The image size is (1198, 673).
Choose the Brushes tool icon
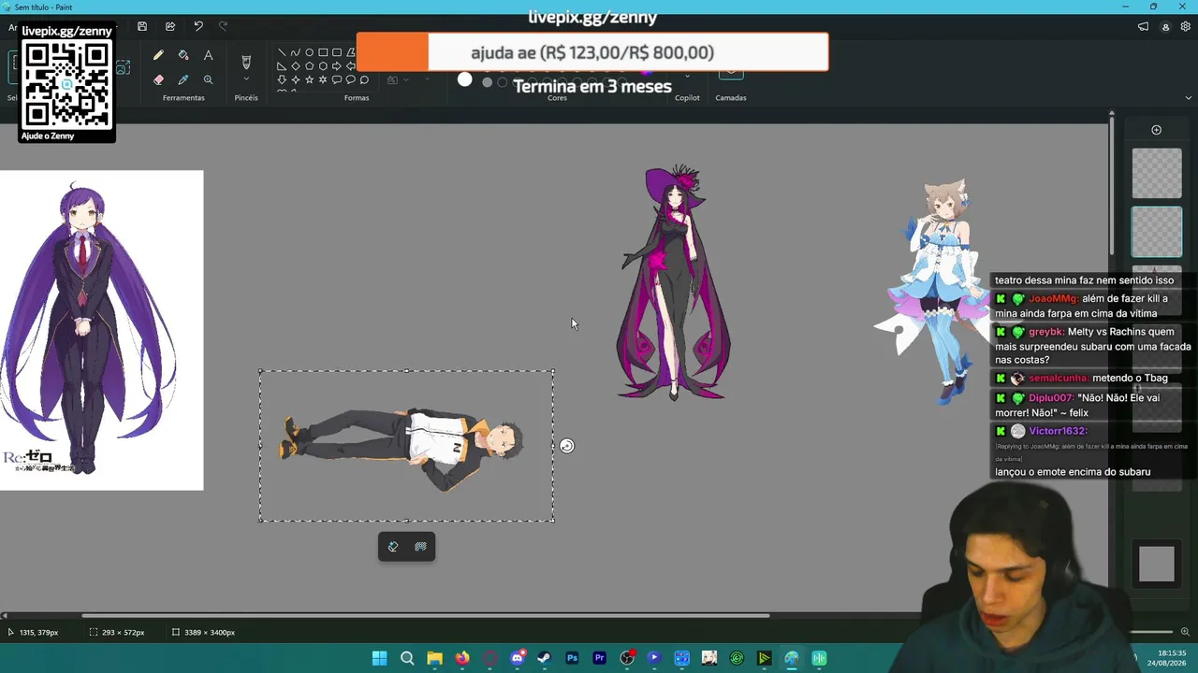(246, 62)
